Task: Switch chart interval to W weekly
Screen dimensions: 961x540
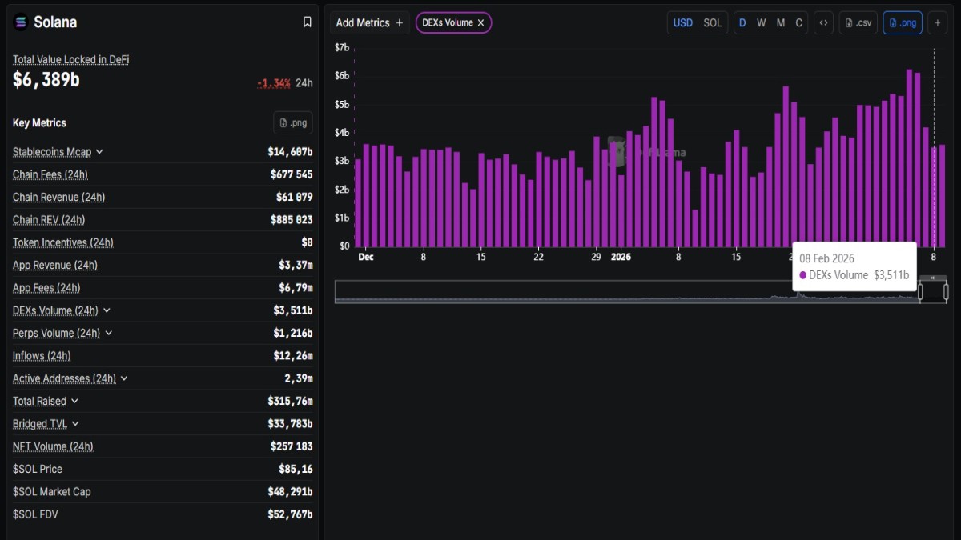Action: (761, 22)
